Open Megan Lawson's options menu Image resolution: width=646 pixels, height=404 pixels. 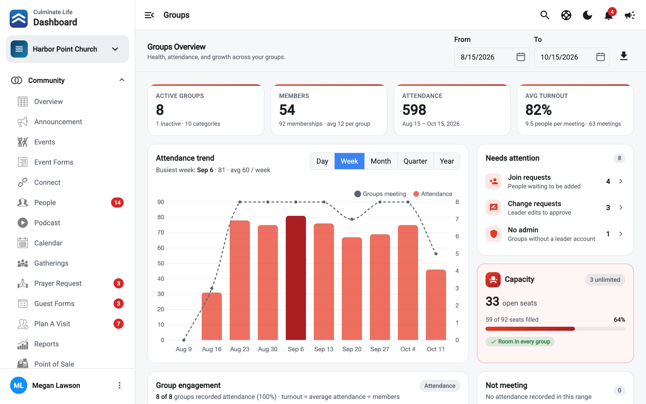(119, 385)
